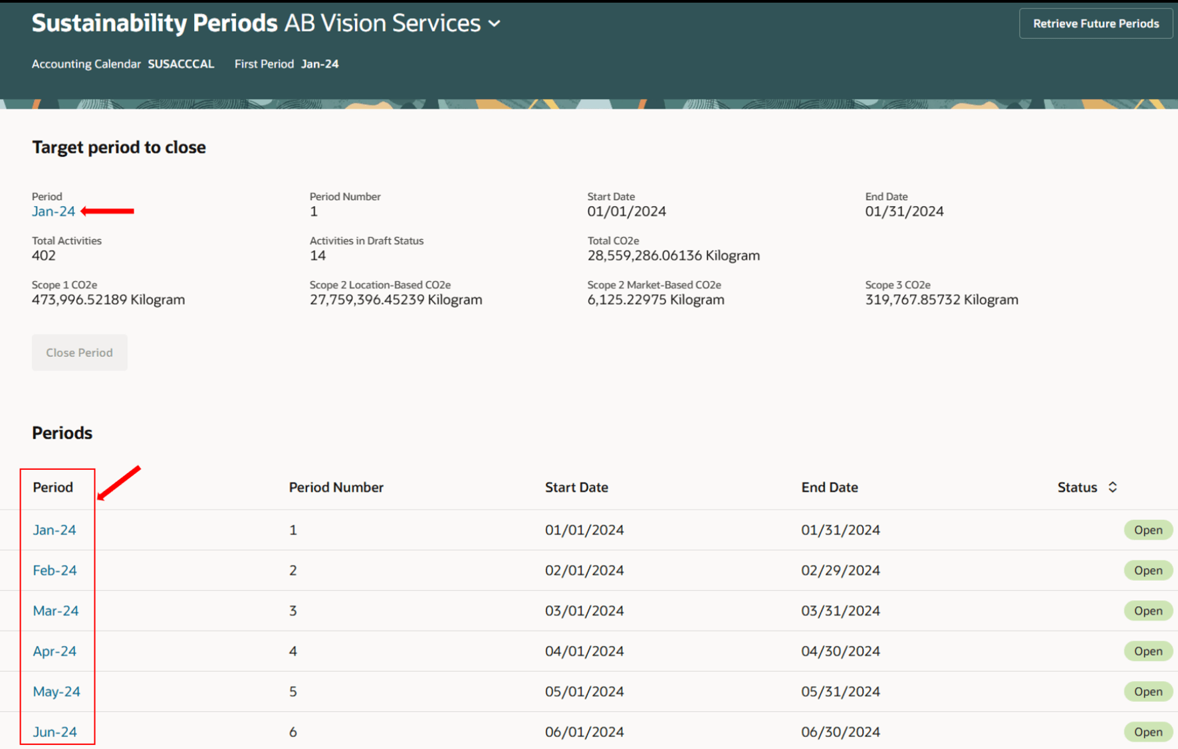
Task: Open the Apr-24 period link
Action: [55, 651]
